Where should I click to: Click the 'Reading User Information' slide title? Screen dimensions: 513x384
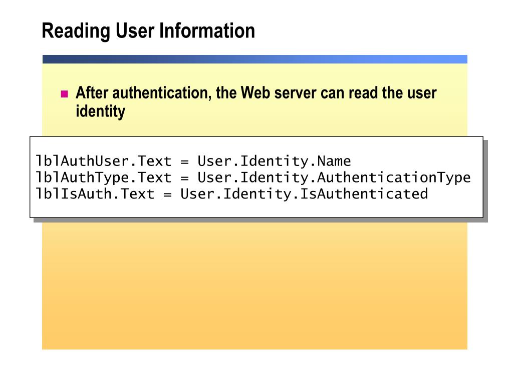(x=148, y=31)
